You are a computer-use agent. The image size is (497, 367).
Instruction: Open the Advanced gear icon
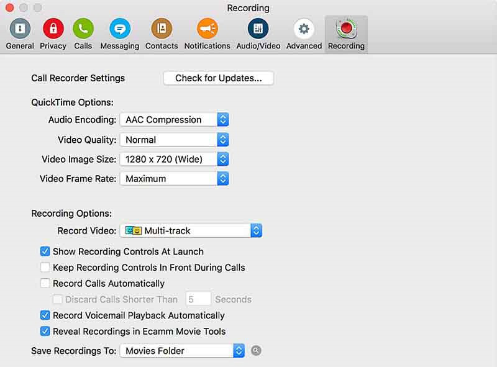point(304,29)
